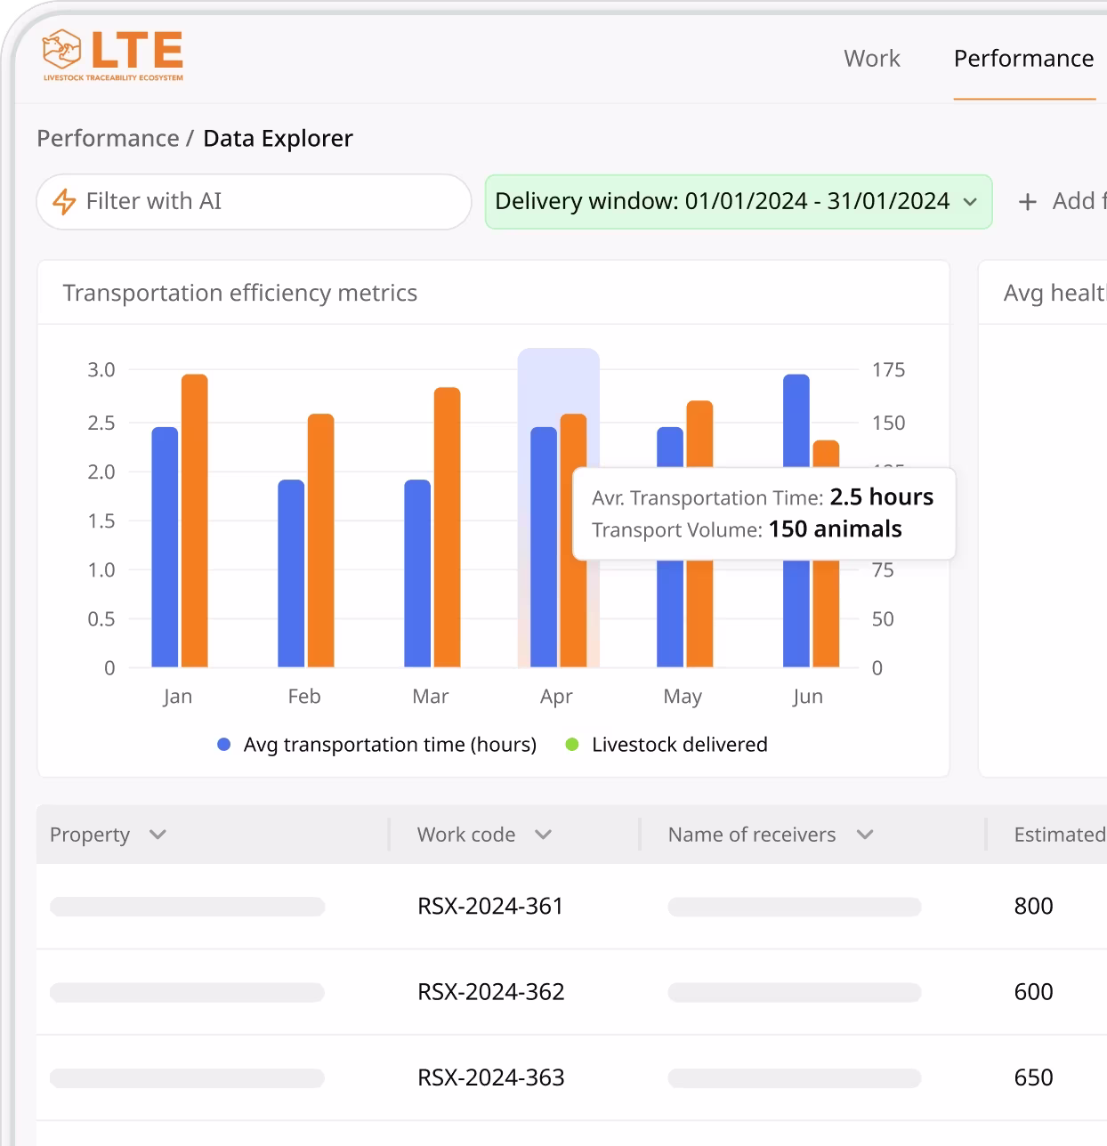Expand the Delivery window chevron

pyautogui.click(x=970, y=202)
